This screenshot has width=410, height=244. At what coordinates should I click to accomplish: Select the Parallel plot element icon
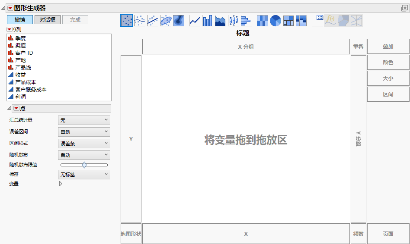tap(356, 21)
